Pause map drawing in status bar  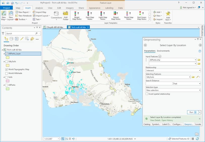click(x=193, y=139)
